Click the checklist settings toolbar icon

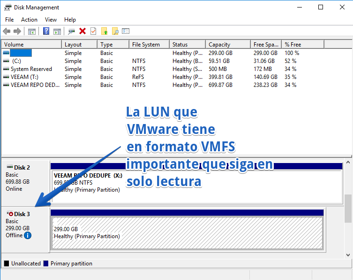(126, 31)
